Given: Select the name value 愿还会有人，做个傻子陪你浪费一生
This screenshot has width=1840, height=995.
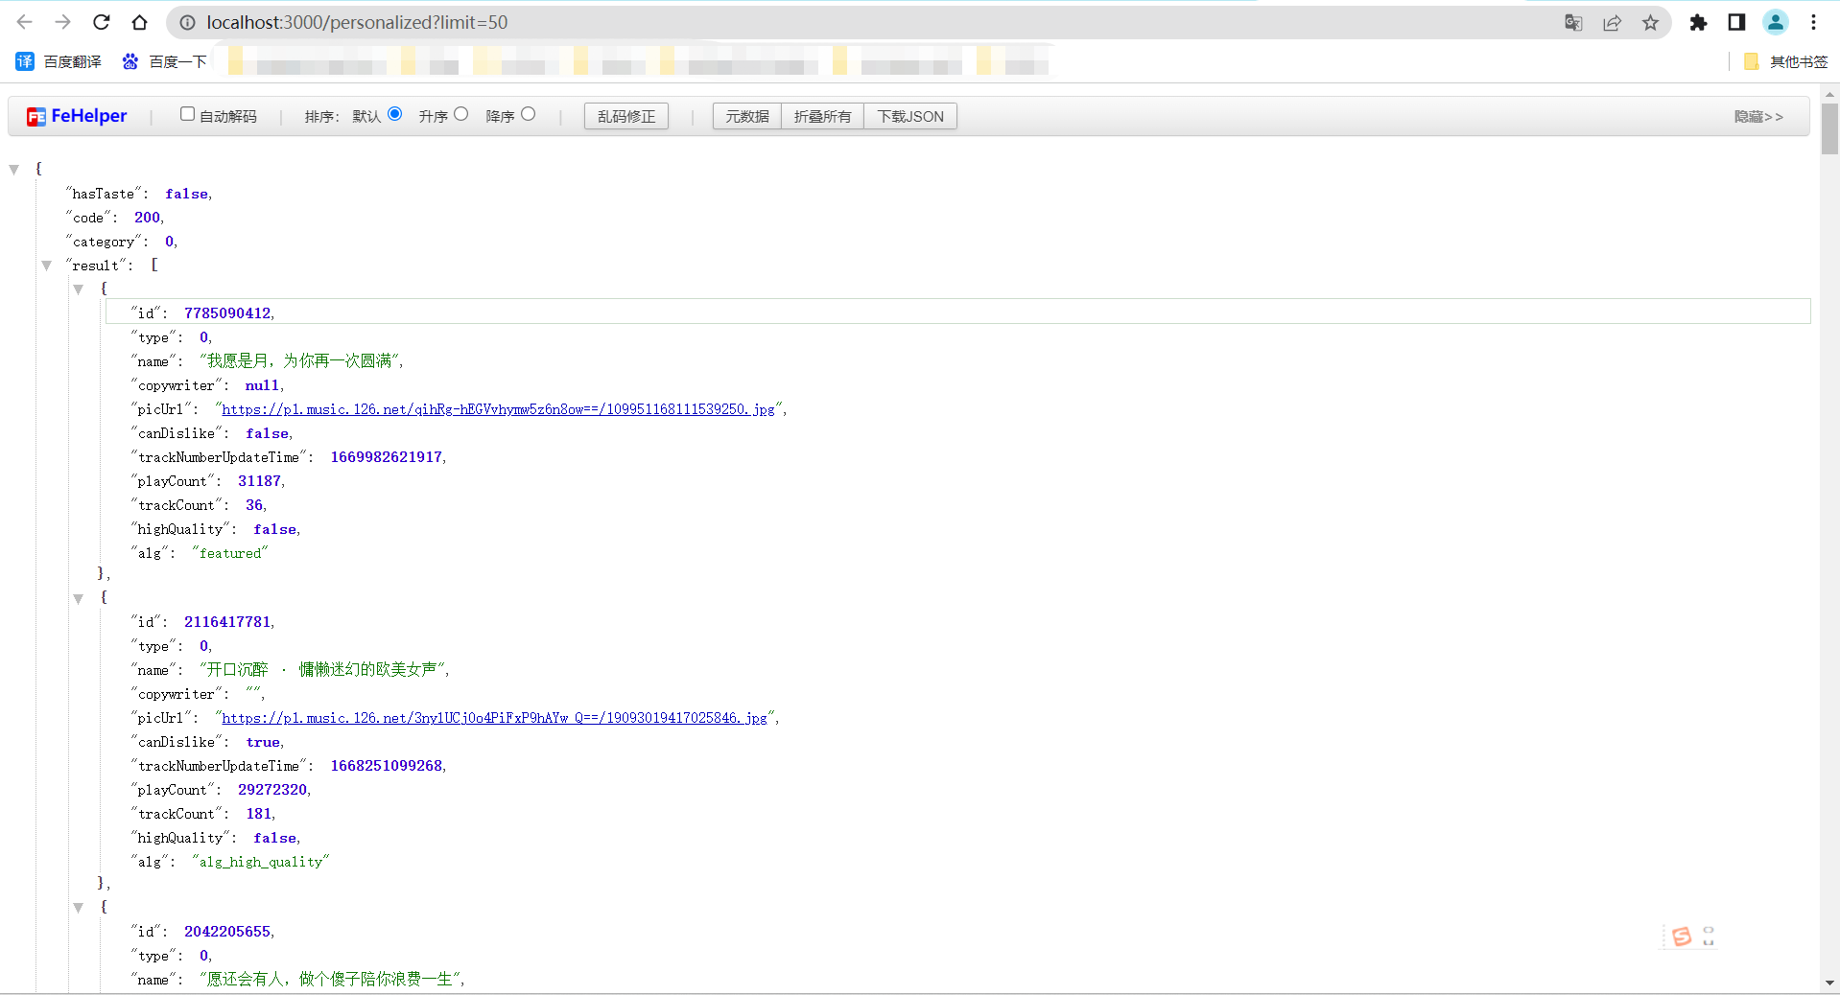Looking at the screenshot, I should tap(330, 980).
